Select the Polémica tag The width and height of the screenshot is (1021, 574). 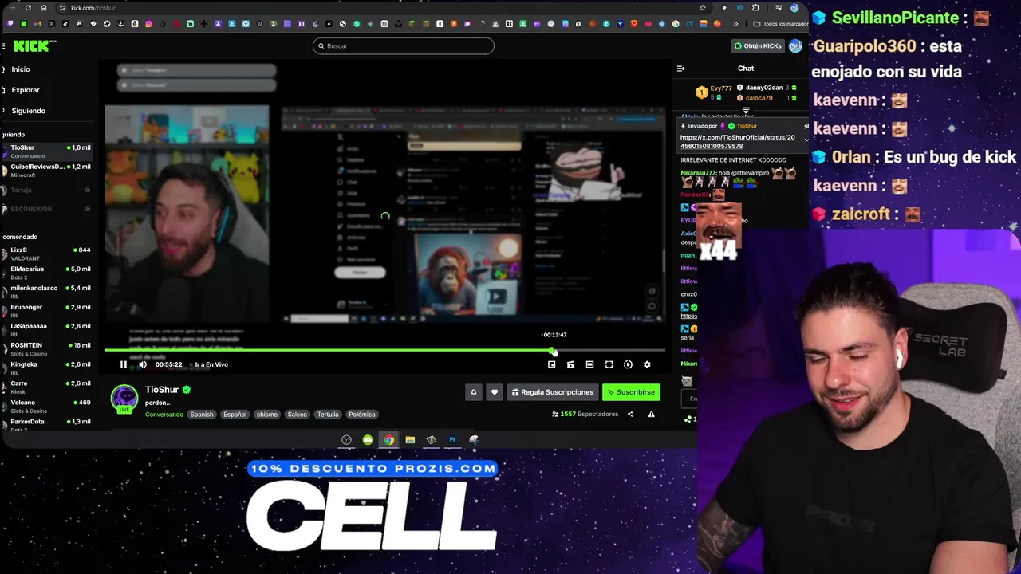pos(361,415)
